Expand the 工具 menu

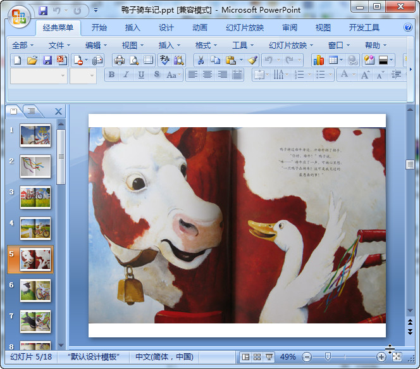point(242,46)
